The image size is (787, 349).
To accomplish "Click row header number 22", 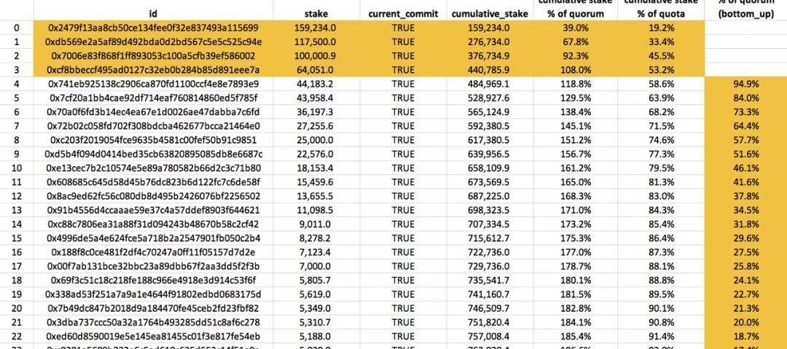I will click(17, 336).
